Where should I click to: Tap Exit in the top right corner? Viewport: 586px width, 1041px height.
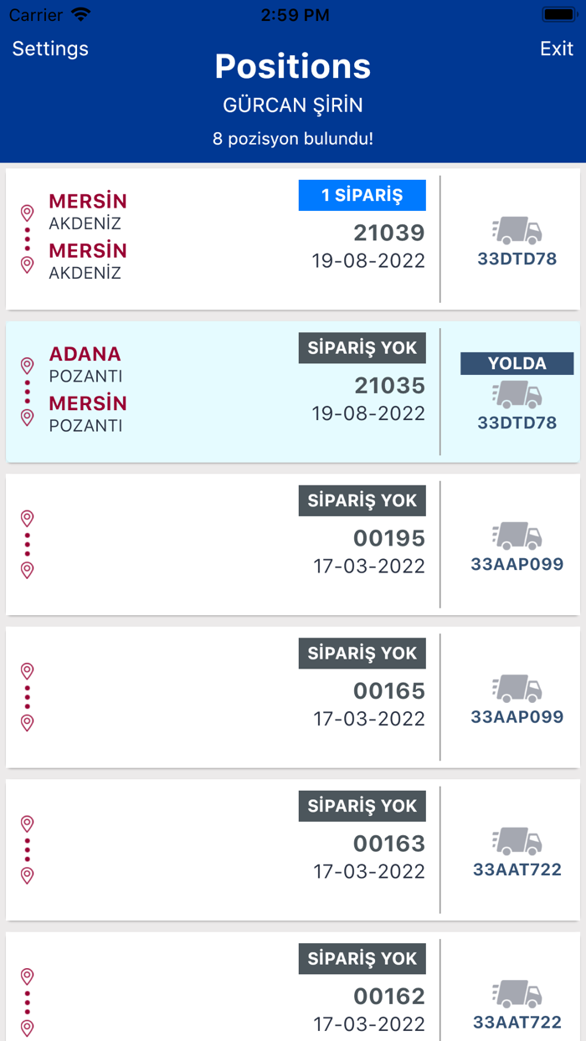click(x=557, y=49)
